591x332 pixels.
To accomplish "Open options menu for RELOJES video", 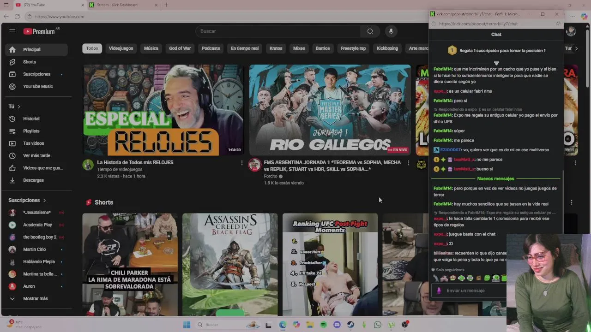I will (241, 163).
